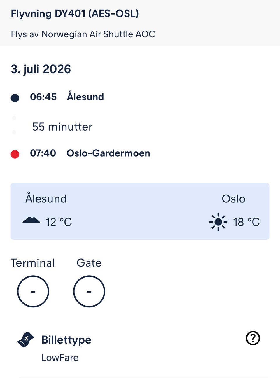Tap the Oslo-Gardermoen destination label

(108, 153)
